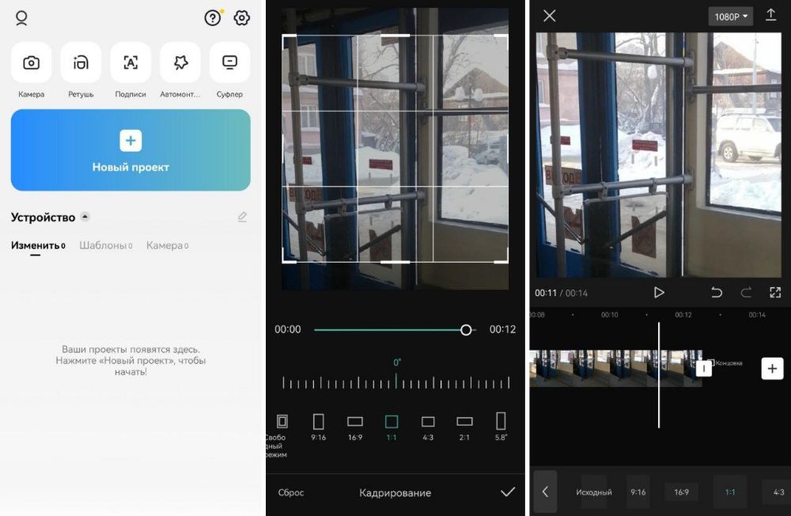Click the 00:14 mark on timeline ruler
791x516 pixels.
pyautogui.click(x=757, y=314)
